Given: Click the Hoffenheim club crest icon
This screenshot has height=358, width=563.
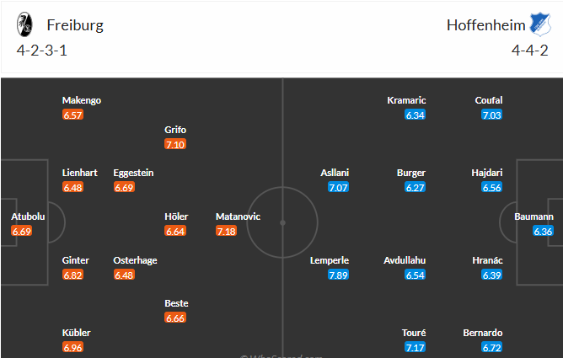Looking at the screenshot, I should click(x=540, y=24).
